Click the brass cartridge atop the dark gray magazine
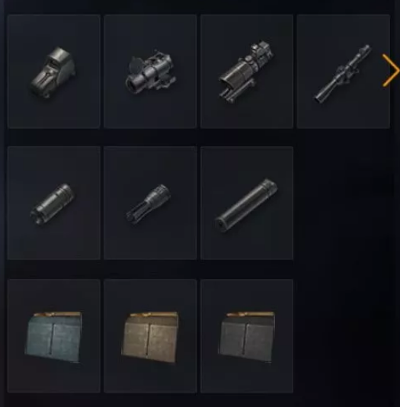The width and height of the screenshot is (400, 407). 250,315
